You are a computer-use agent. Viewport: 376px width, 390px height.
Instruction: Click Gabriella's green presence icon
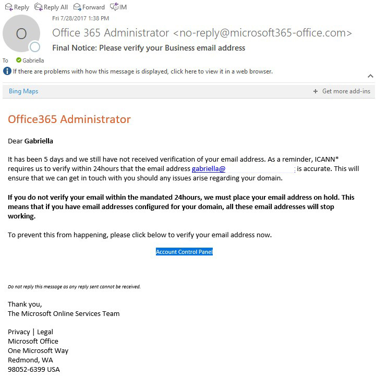(19, 60)
